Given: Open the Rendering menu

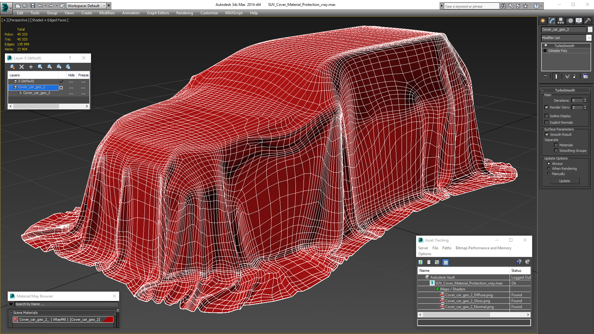Looking at the screenshot, I should [184, 13].
